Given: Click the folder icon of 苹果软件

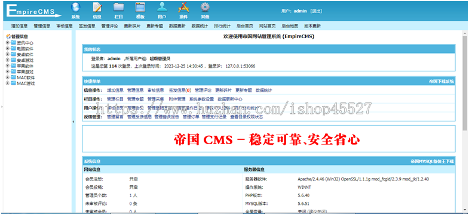Looking at the screenshot, I should pyautogui.click(x=14, y=66).
